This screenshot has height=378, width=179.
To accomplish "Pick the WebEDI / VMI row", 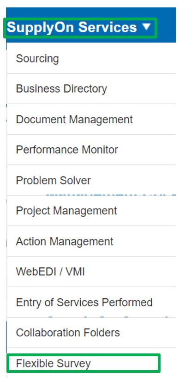I will click(91, 271).
